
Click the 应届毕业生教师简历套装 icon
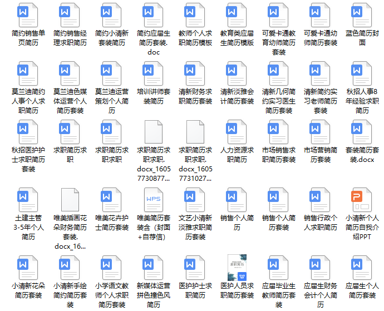(x=278, y=268)
